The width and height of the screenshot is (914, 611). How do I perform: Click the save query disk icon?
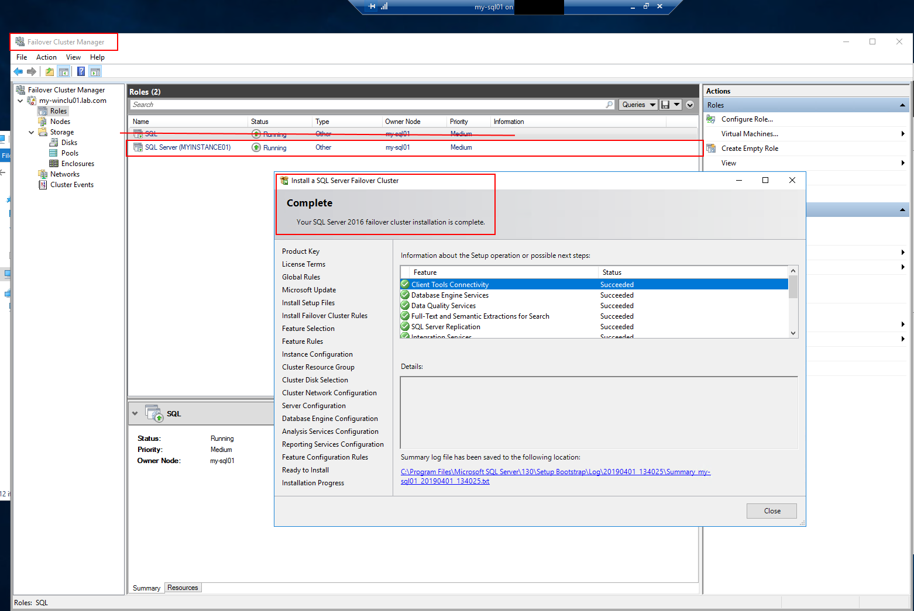pos(665,105)
